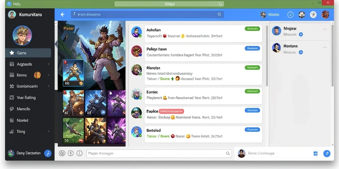Open the blue-bordered character card thumbnail
Screen dimensions: 339x169
click(73, 73)
